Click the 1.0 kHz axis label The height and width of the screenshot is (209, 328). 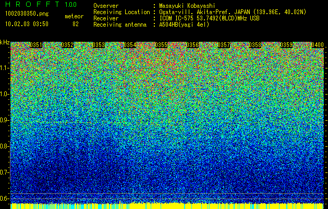click(5, 94)
